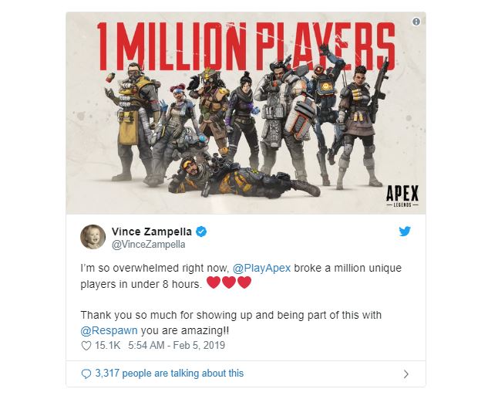The height and width of the screenshot is (399, 488).
Task: Expand the conversation with the chevron arrow
Action: click(406, 374)
